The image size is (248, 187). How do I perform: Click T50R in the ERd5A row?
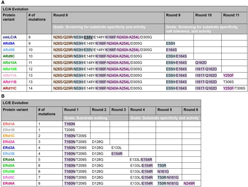162,166
